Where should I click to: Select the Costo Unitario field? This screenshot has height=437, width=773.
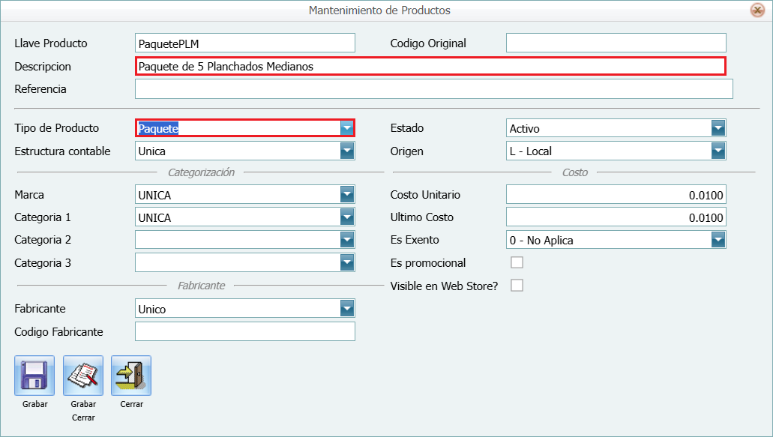[x=616, y=195]
